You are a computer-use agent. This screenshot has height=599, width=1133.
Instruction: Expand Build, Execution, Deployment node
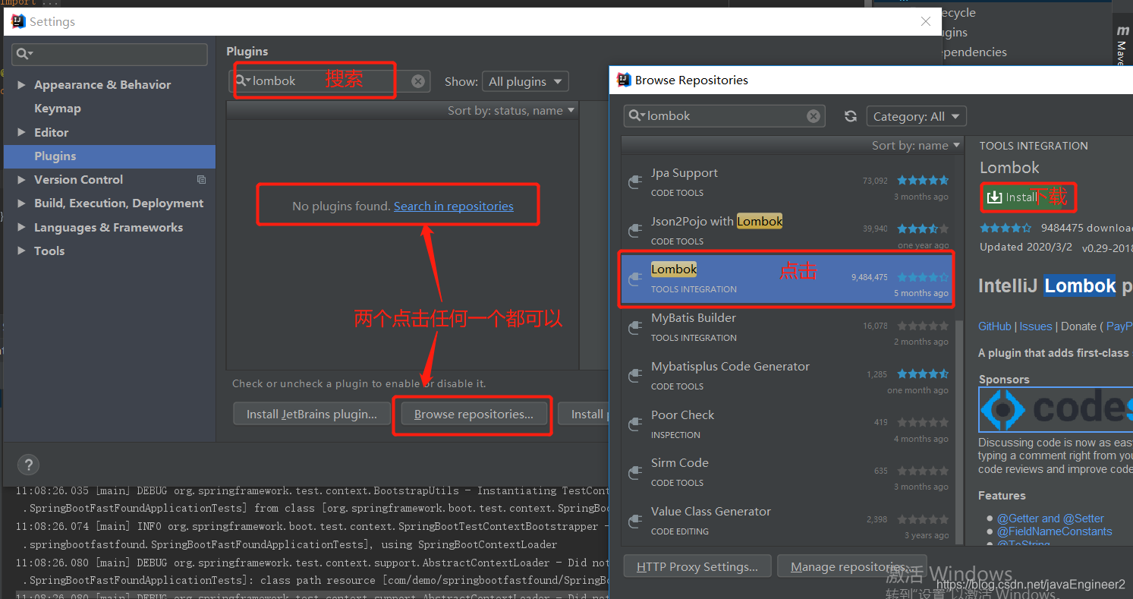coord(21,203)
